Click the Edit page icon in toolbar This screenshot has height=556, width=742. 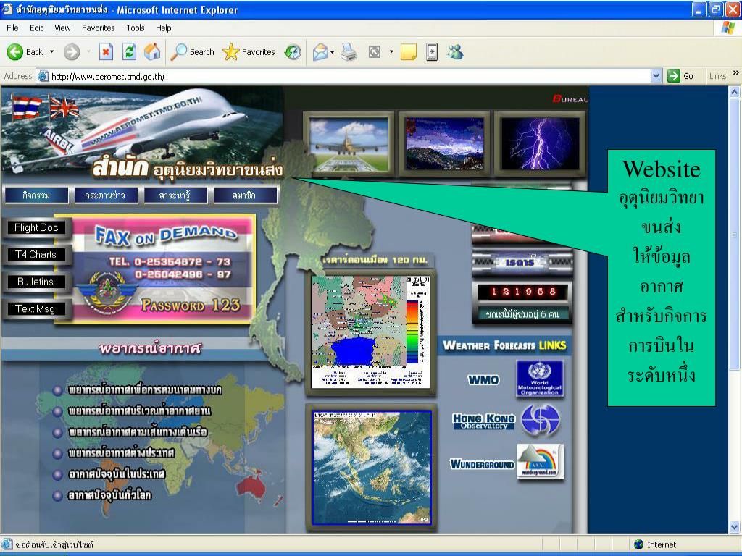375,51
